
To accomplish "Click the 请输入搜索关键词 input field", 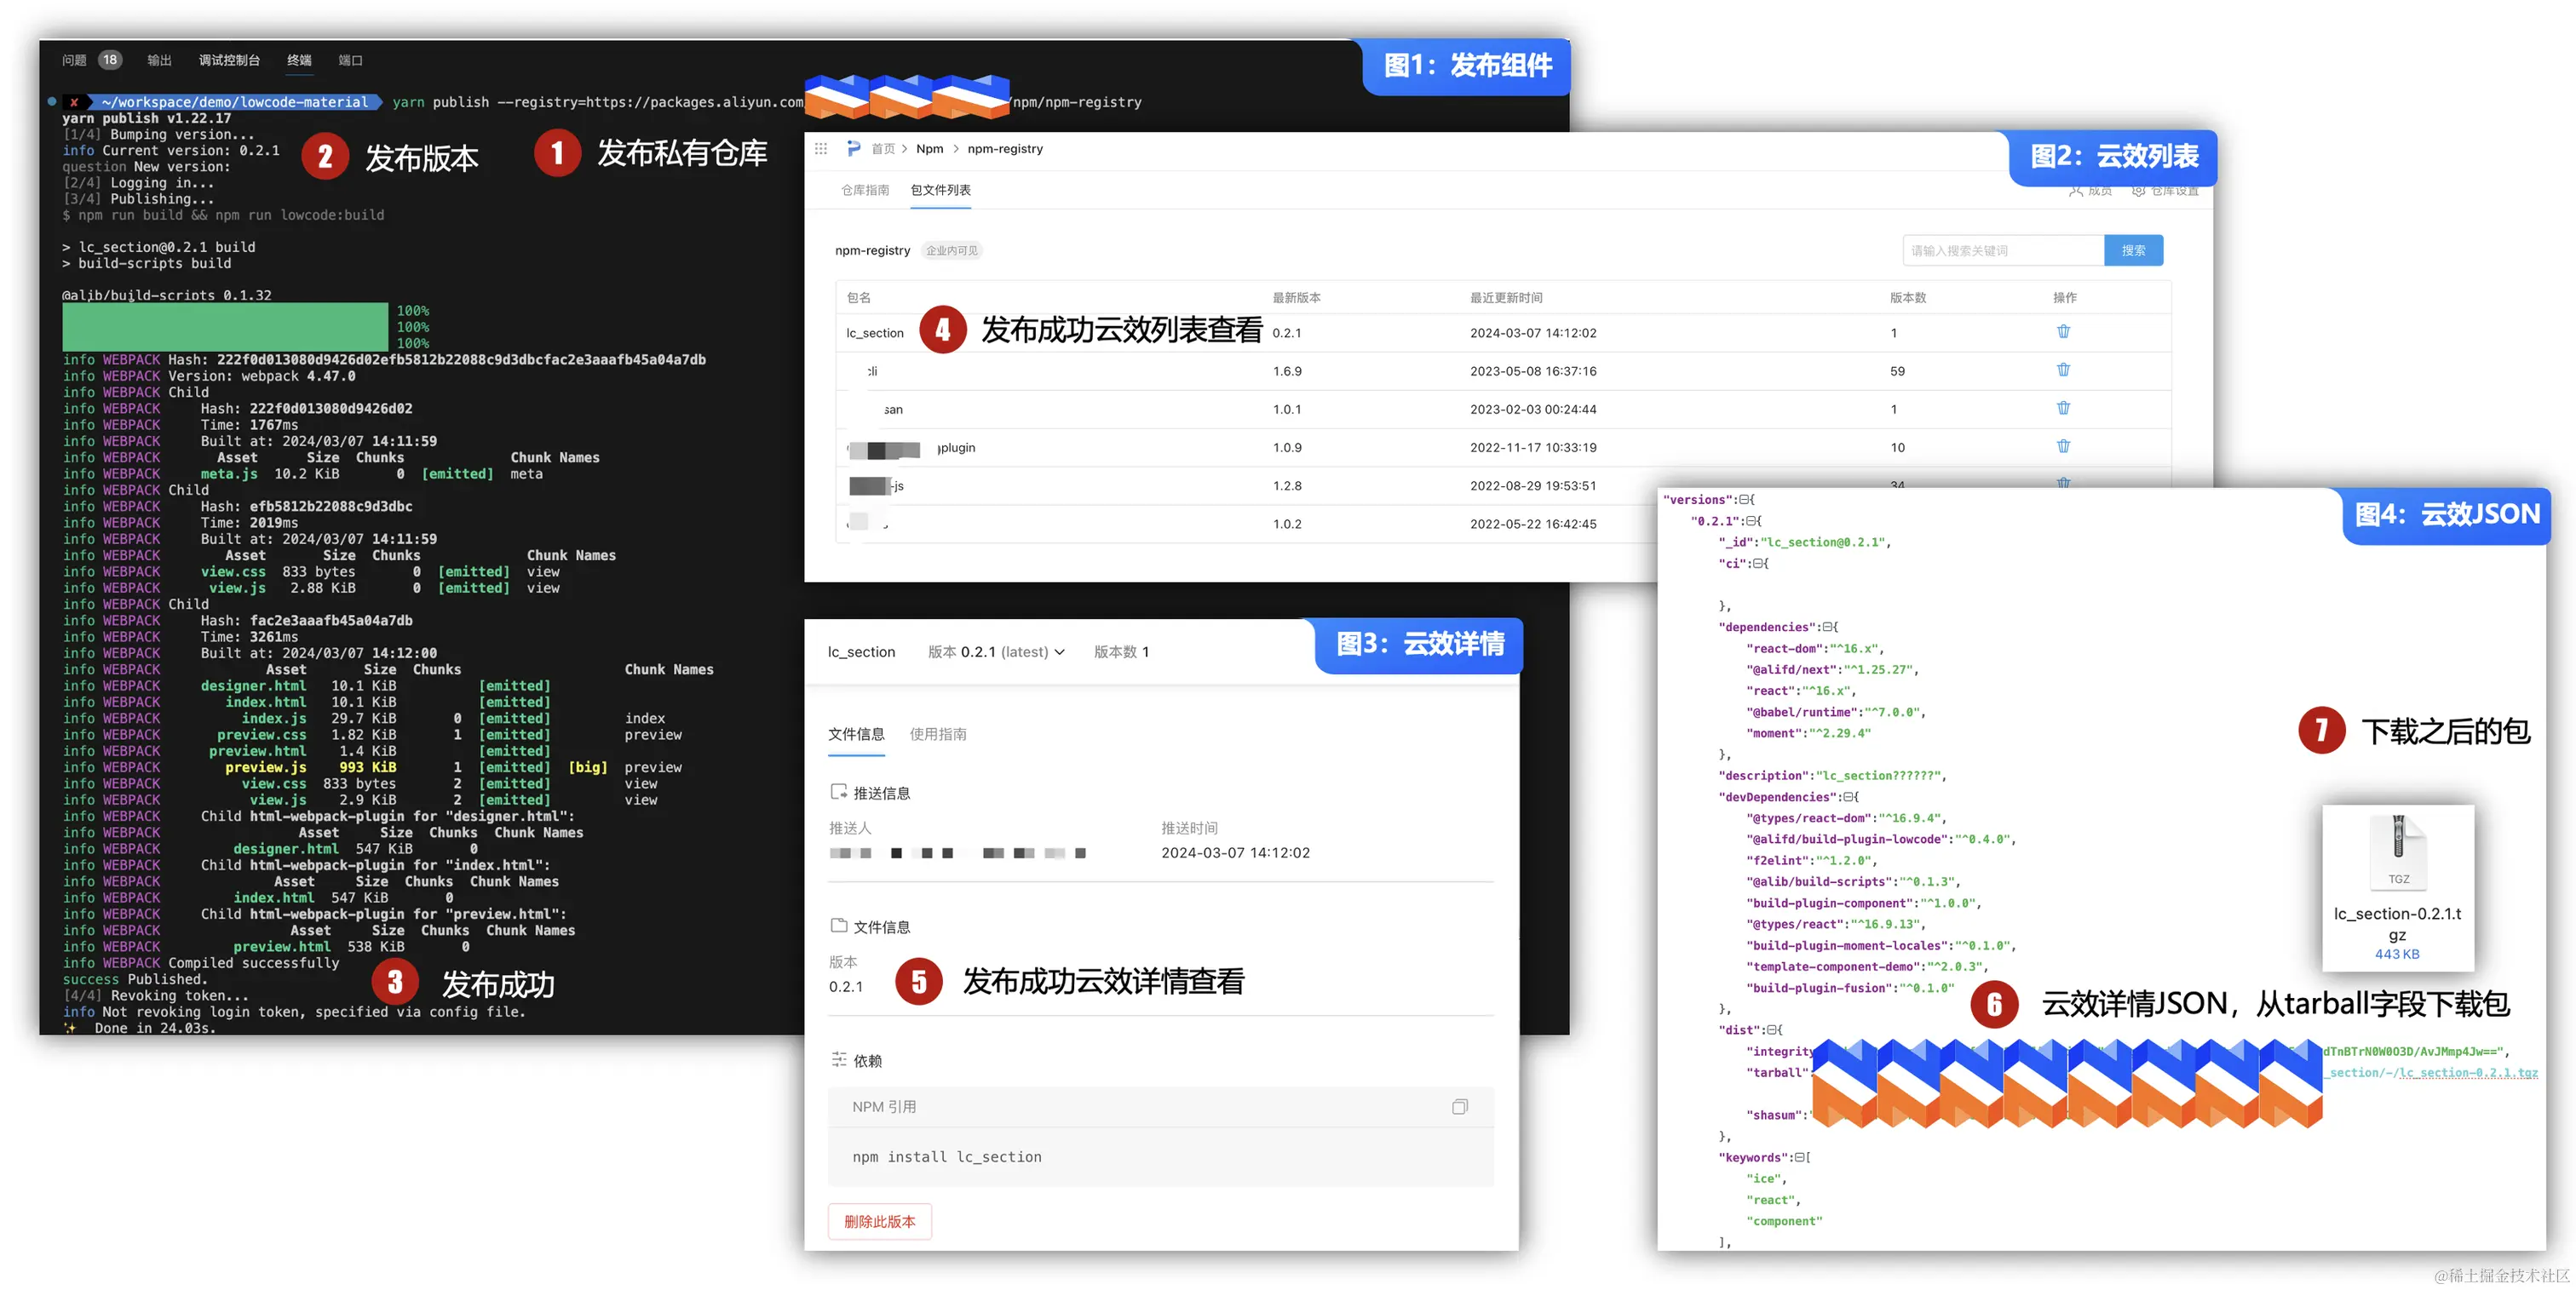I will point(2000,249).
